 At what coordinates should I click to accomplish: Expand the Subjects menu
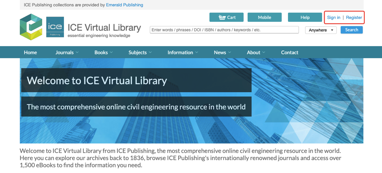coord(140,52)
